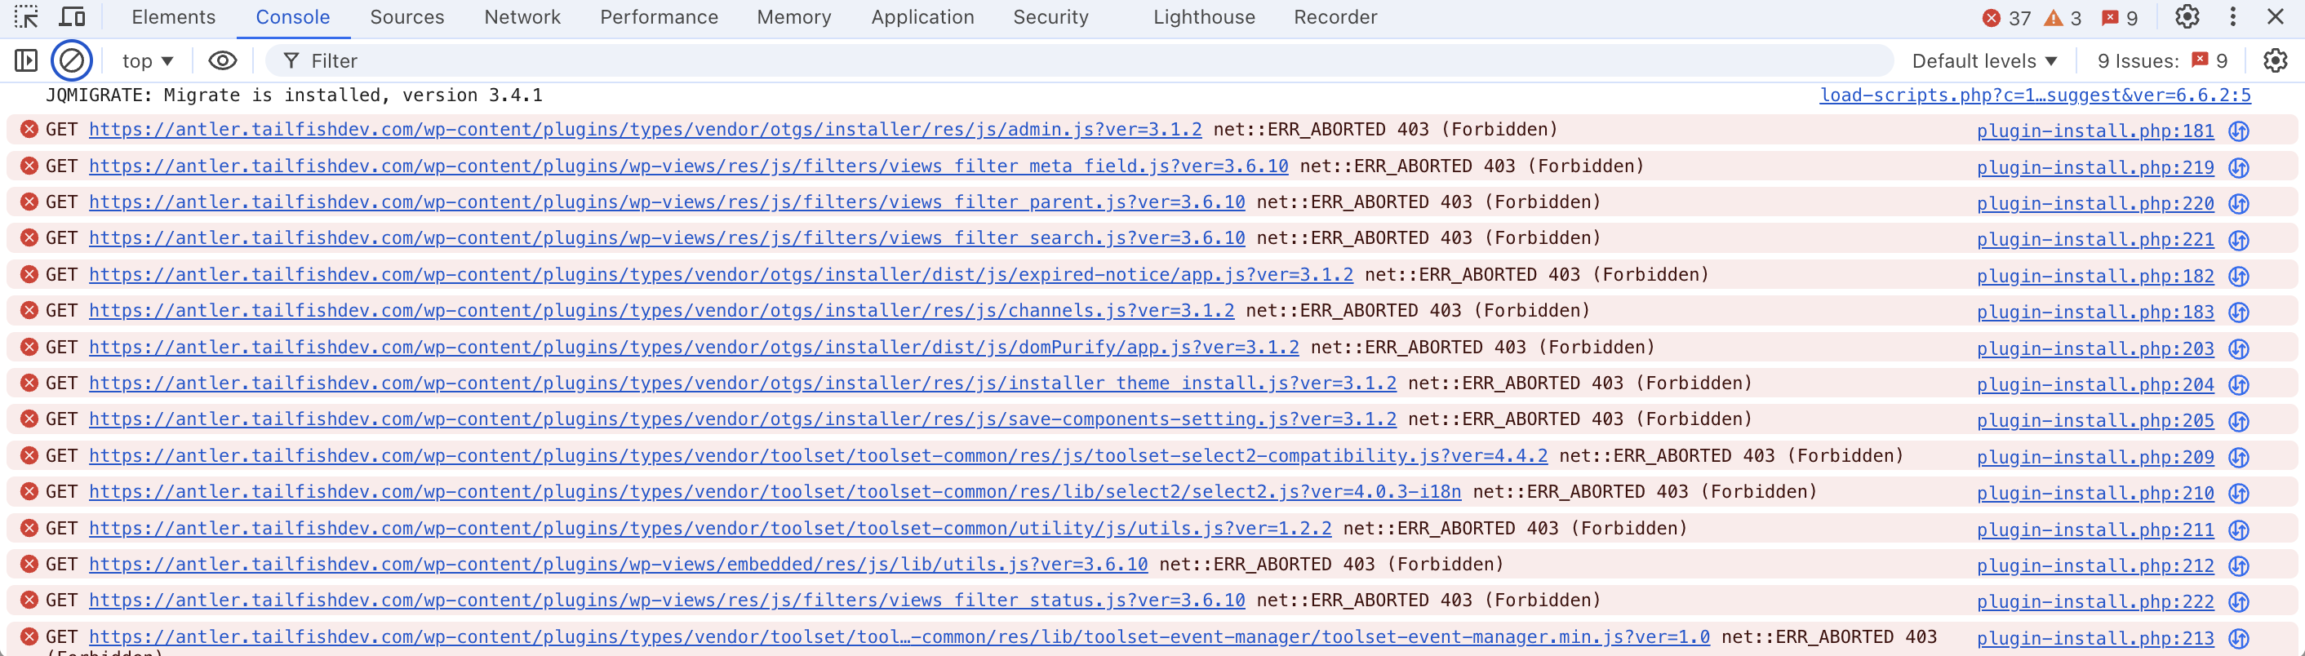Screen dimensions: 2305x656
Task: Open the toolset-common utility utils.js URL link
Action: point(709,528)
